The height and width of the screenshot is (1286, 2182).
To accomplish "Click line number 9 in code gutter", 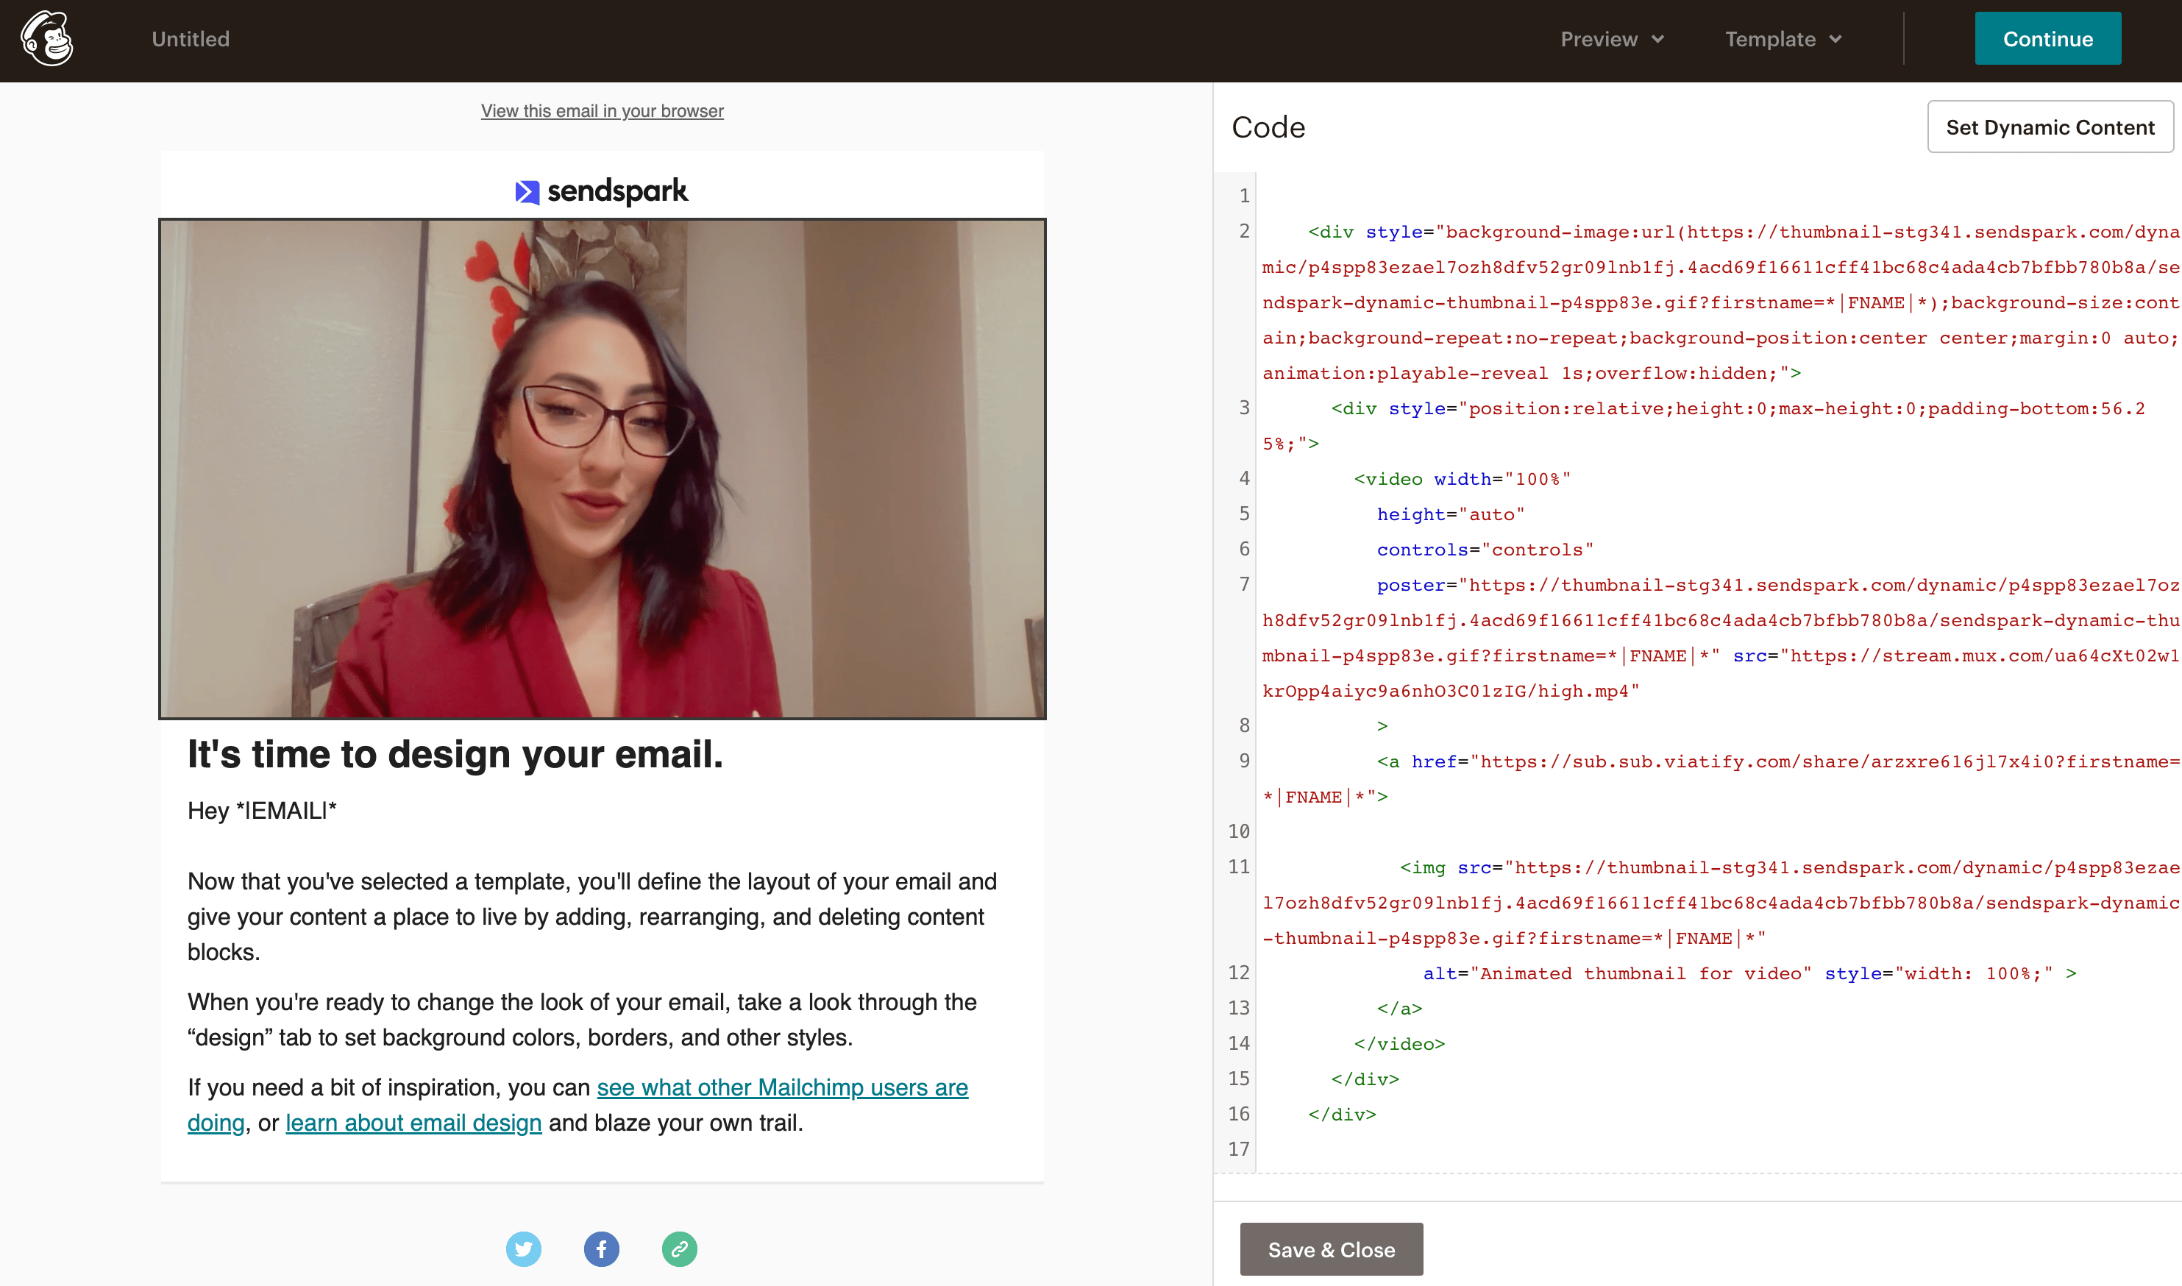I will coord(1244,761).
